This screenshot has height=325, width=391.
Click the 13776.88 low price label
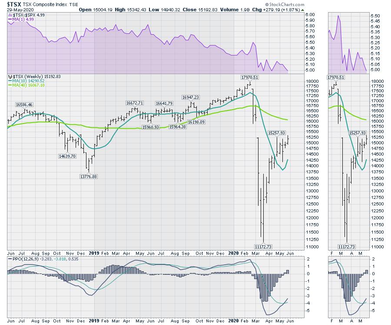(x=88, y=176)
